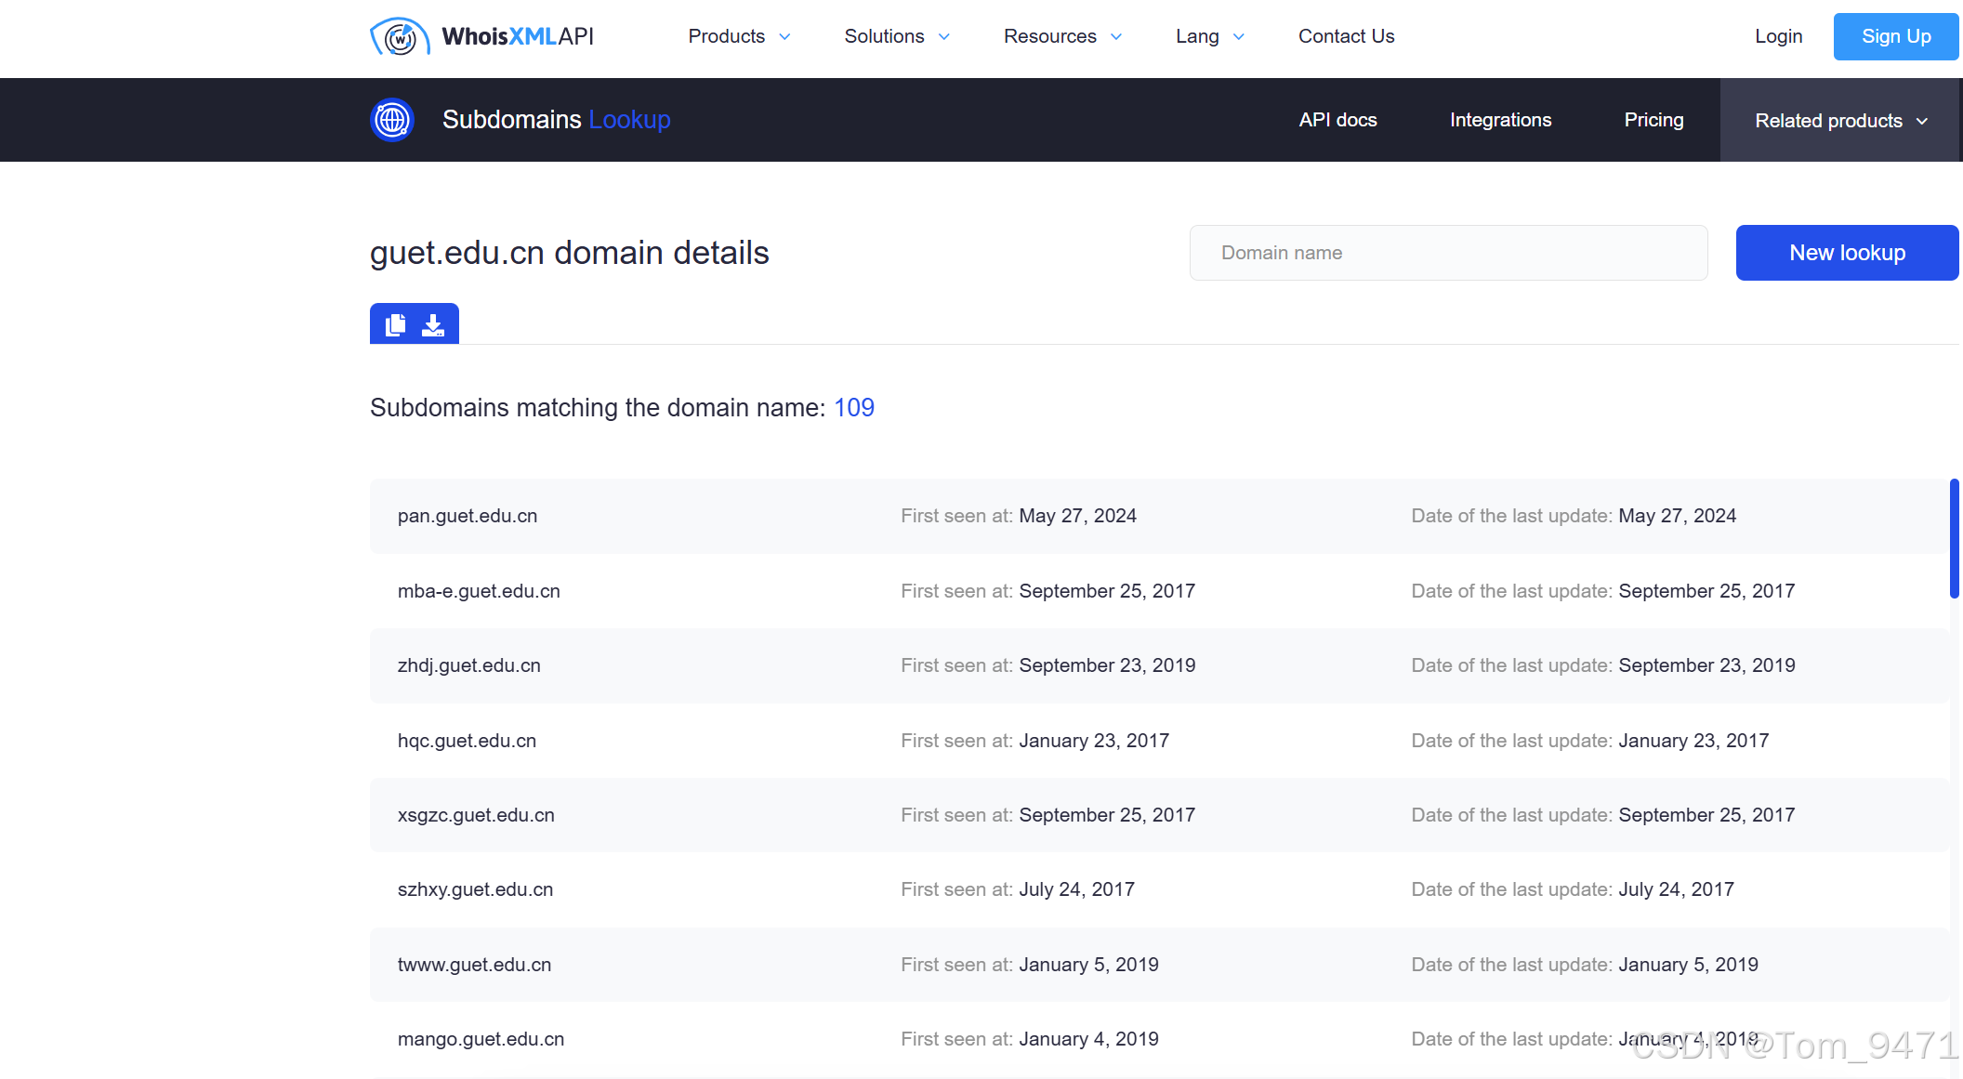Expand the Resources menu

(x=1062, y=36)
